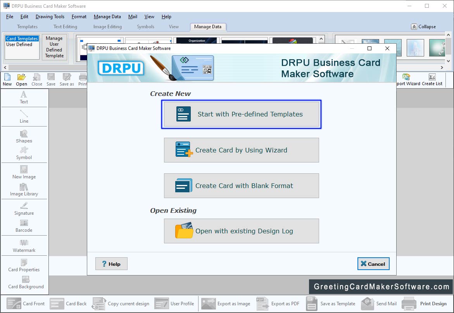Viewport: 454px width, 313px height.
Task: Open the Format menu
Action: point(79,17)
